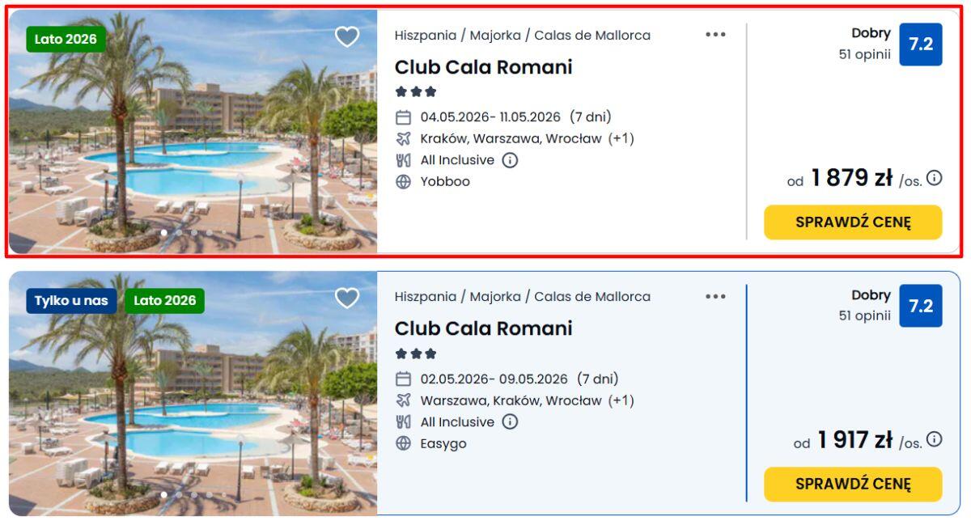971x525 pixels.
Task: Open three-dot menu on the Easygo offer
Action: [x=715, y=297]
